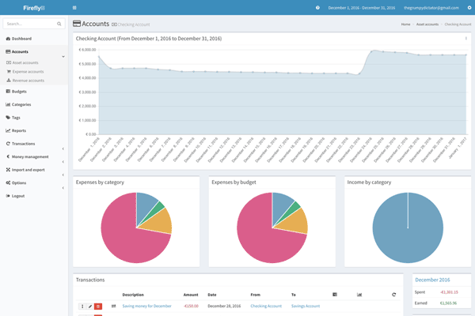
Task: Open Expense accounts in the sidebar
Action: 28,71
